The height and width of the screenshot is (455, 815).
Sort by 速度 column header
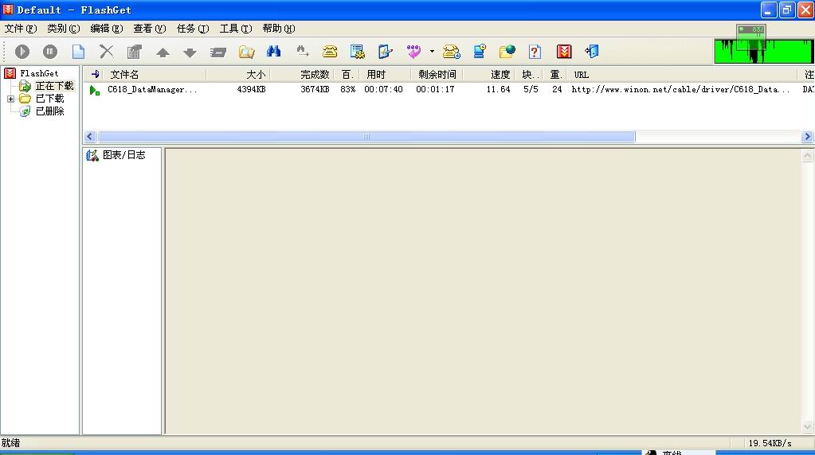pyautogui.click(x=488, y=75)
